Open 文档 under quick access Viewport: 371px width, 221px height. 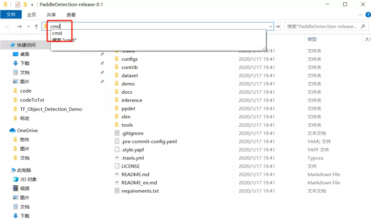[x=25, y=72]
